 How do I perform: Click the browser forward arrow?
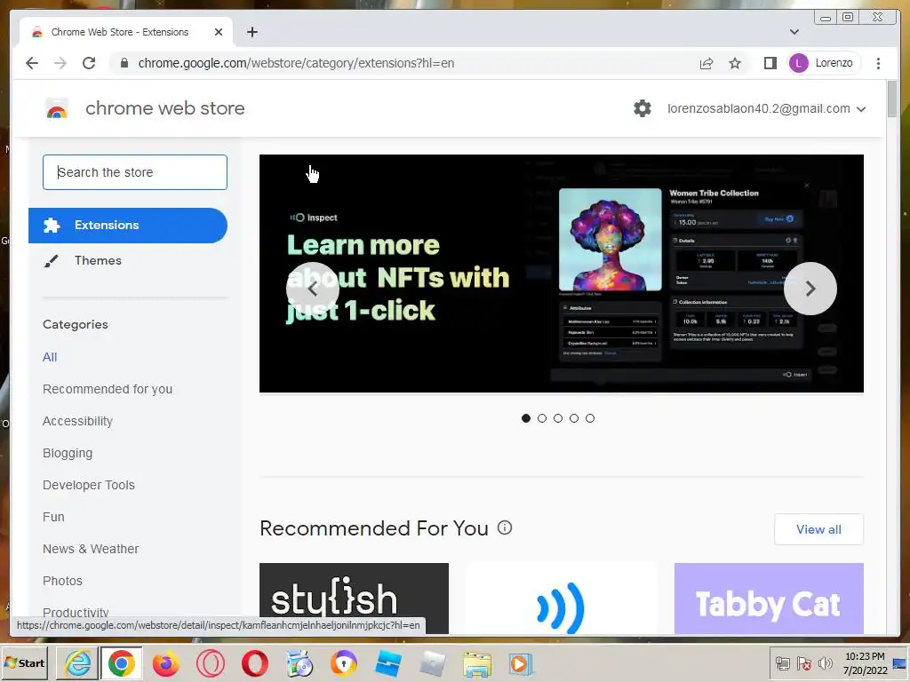[x=60, y=63]
